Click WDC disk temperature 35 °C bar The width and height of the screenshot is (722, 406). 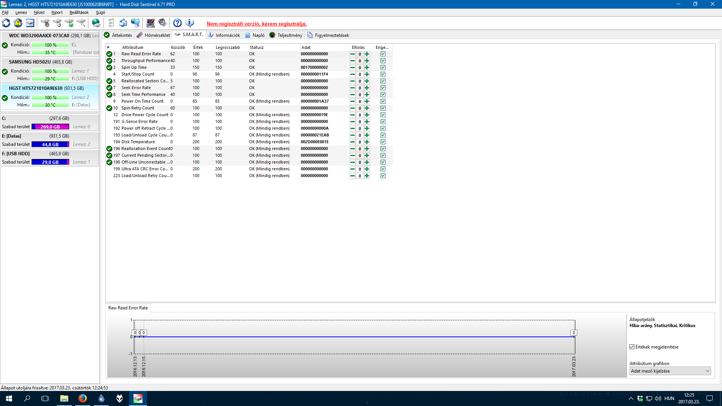(50, 52)
